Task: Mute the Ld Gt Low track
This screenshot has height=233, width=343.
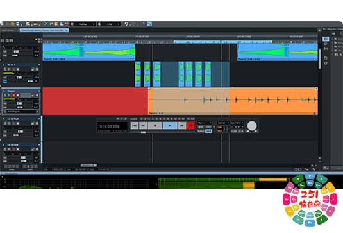Action: (x=9, y=150)
